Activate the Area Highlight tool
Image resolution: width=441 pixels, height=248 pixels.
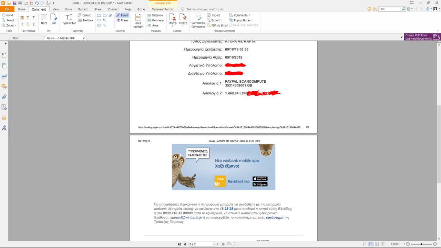tap(138, 21)
